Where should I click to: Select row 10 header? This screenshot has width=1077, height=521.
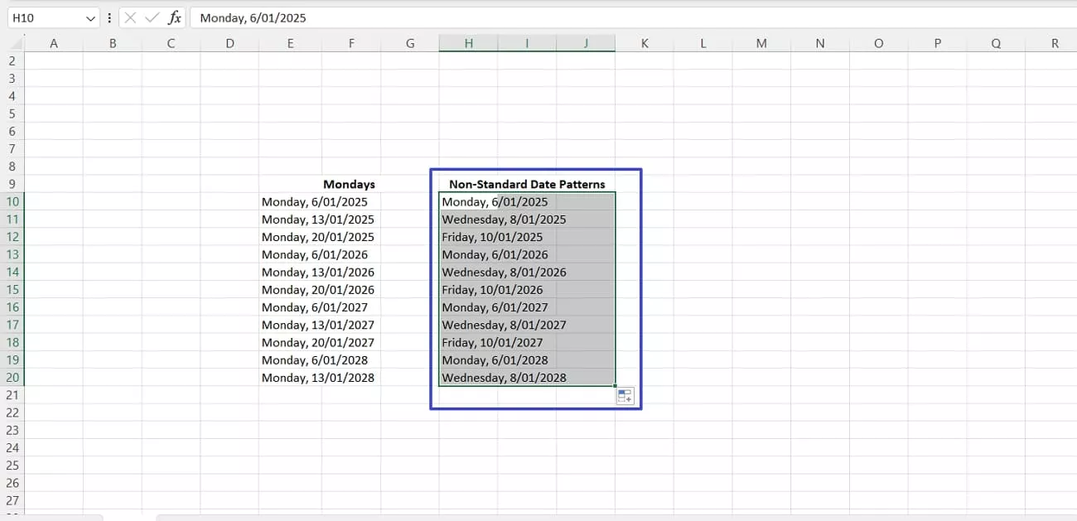[12, 201]
